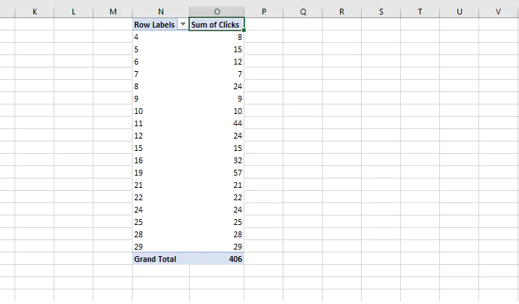Select the Sum of Clicks header cell
This screenshot has width=519, height=304.
217,25
